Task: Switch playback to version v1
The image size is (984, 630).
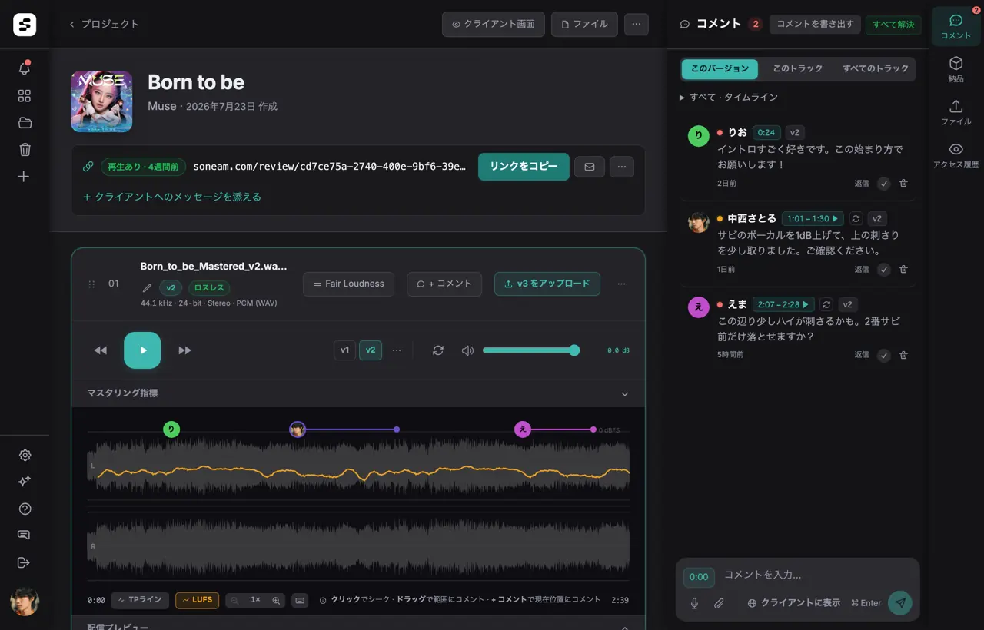Action: point(344,350)
